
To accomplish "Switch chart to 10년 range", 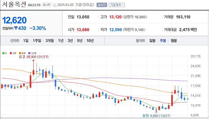I will [90, 41].
